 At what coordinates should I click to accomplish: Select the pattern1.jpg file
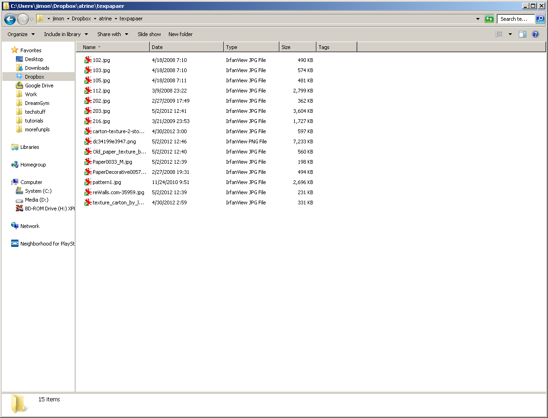(106, 182)
